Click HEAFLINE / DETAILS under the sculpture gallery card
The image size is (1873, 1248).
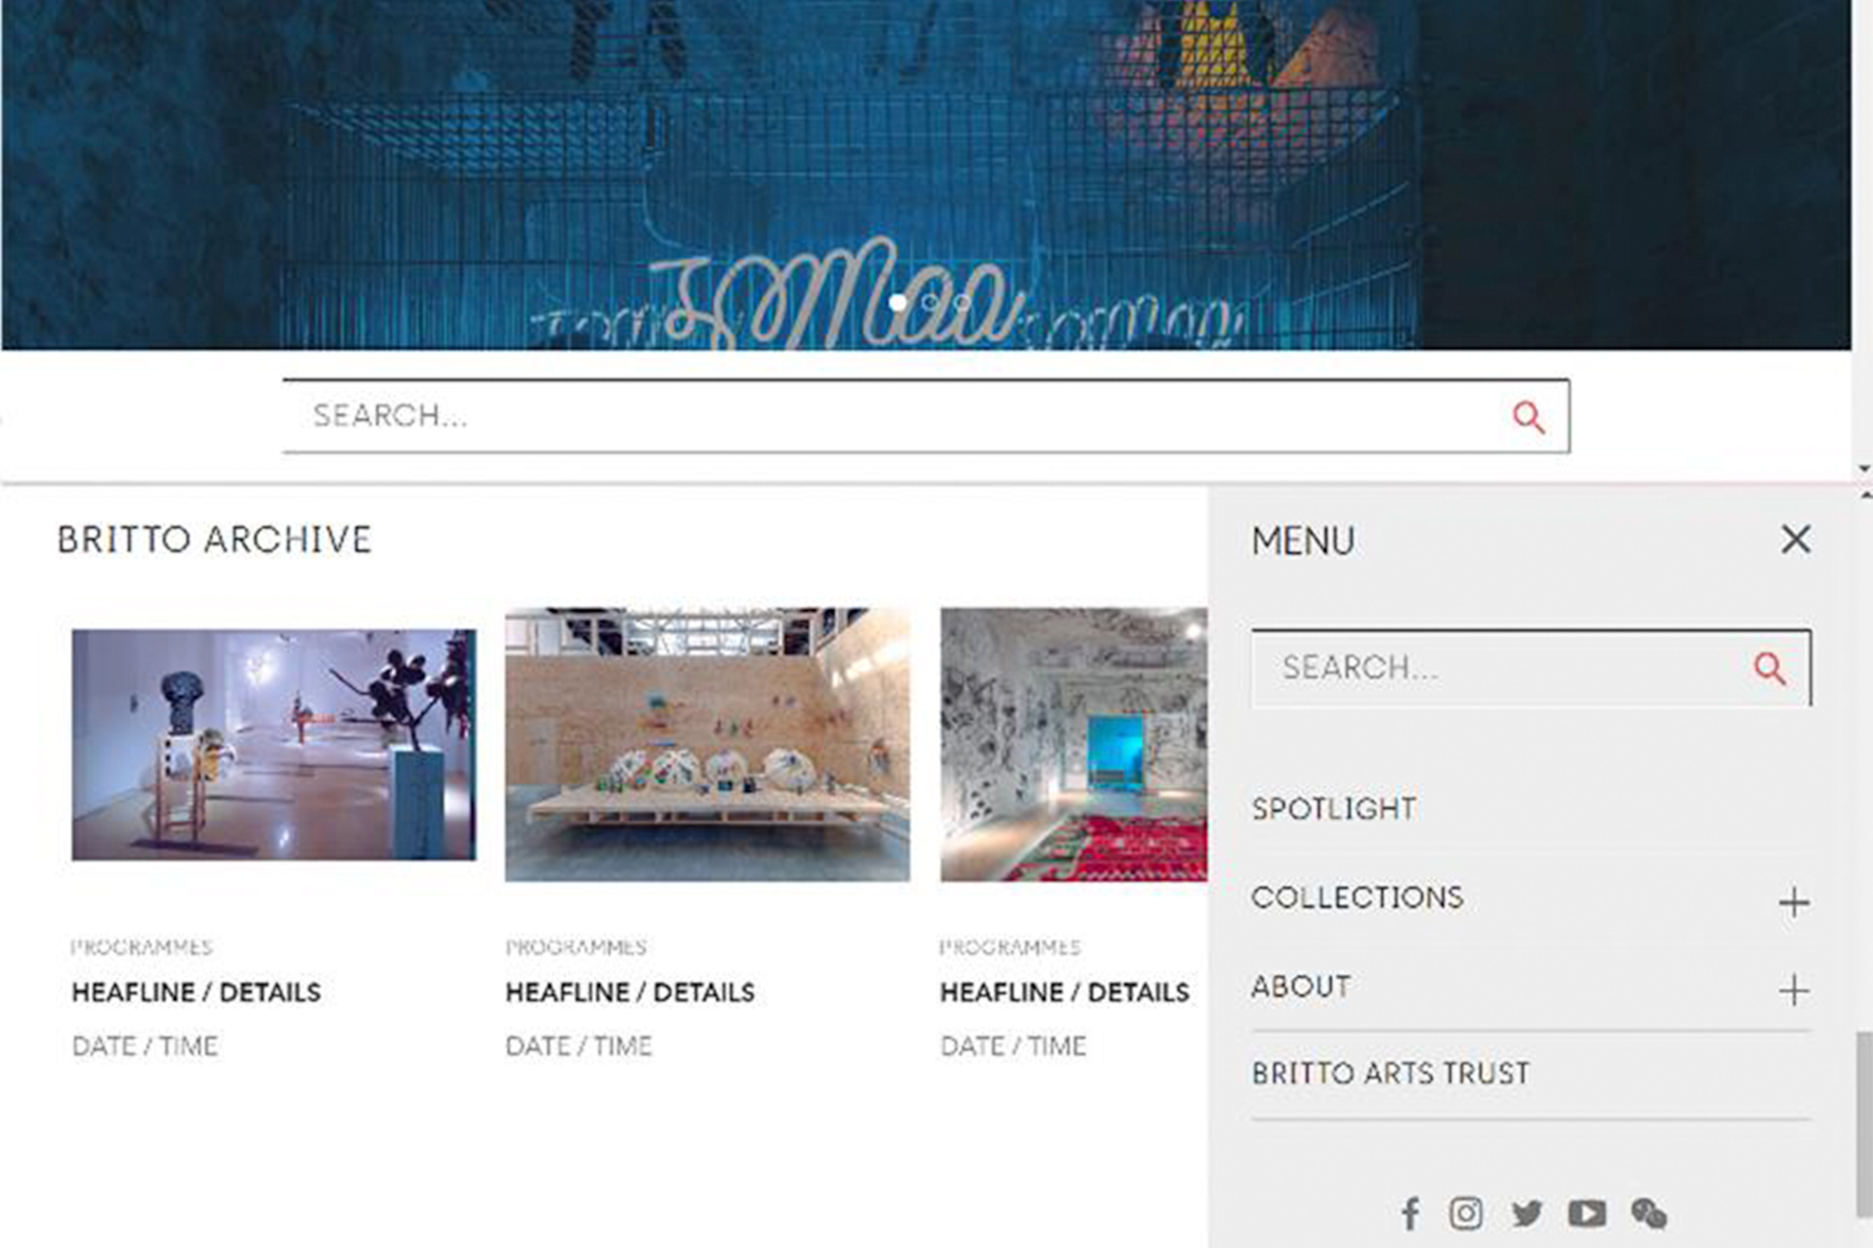[x=196, y=992]
